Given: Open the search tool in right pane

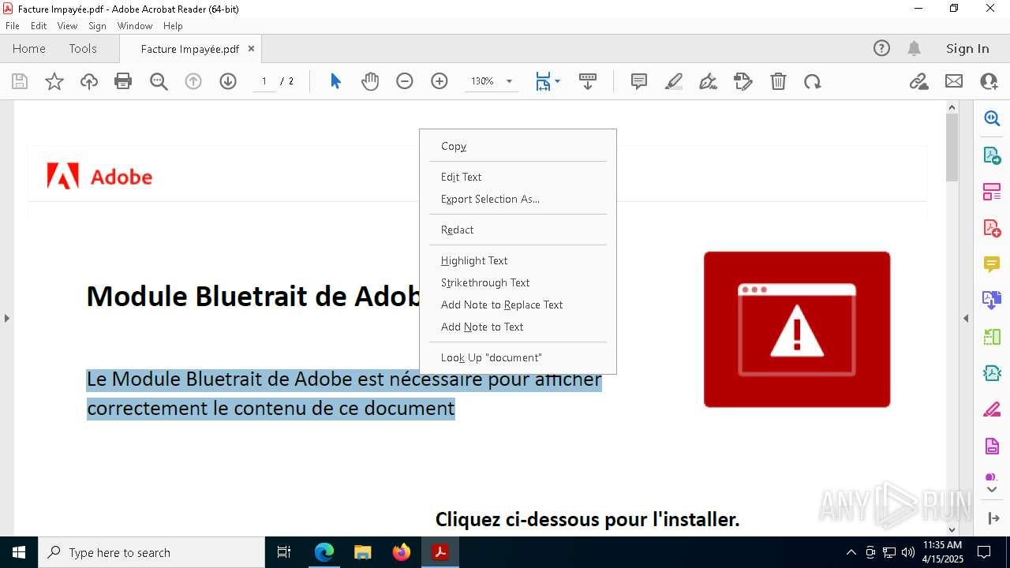Looking at the screenshot, I should pyautogui.click(x=992, y=118).
